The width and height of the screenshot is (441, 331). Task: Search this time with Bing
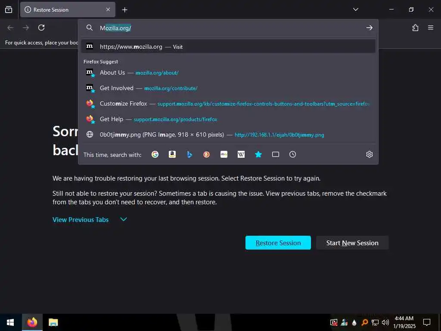coord(189,154)
